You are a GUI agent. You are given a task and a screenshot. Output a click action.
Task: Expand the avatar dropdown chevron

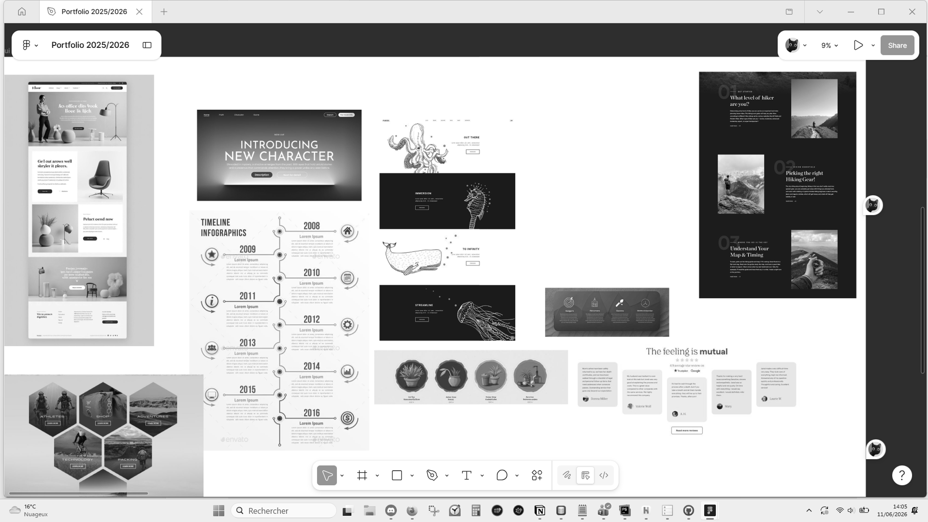(805, 45)
